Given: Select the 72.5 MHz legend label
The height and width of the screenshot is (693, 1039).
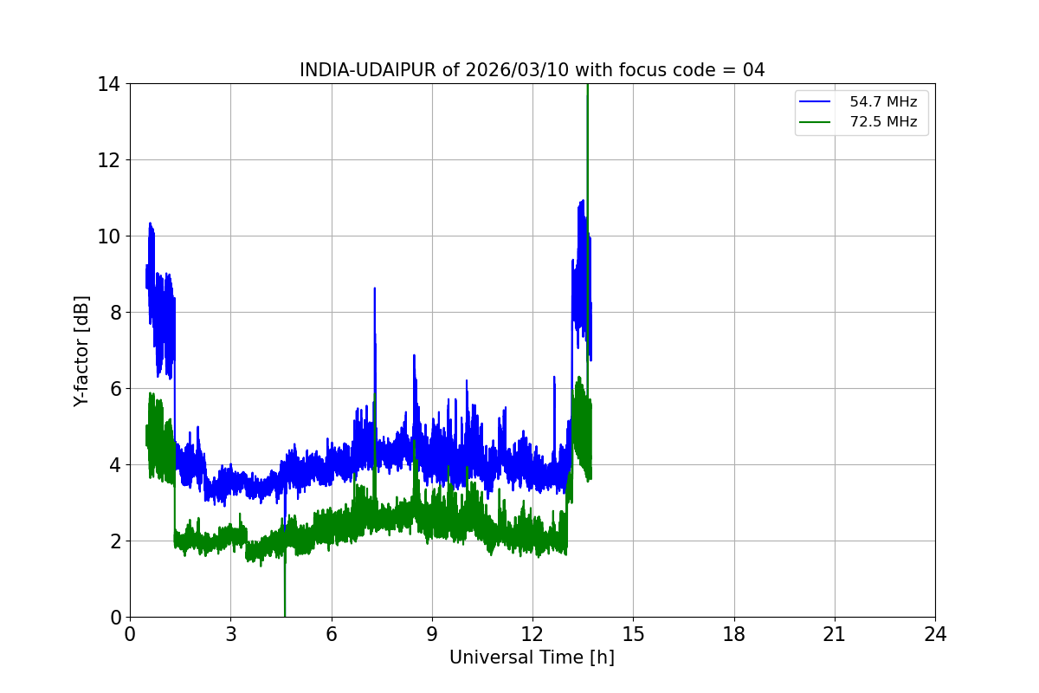Looking at the screenshot, I should click(x=883, y=122).
